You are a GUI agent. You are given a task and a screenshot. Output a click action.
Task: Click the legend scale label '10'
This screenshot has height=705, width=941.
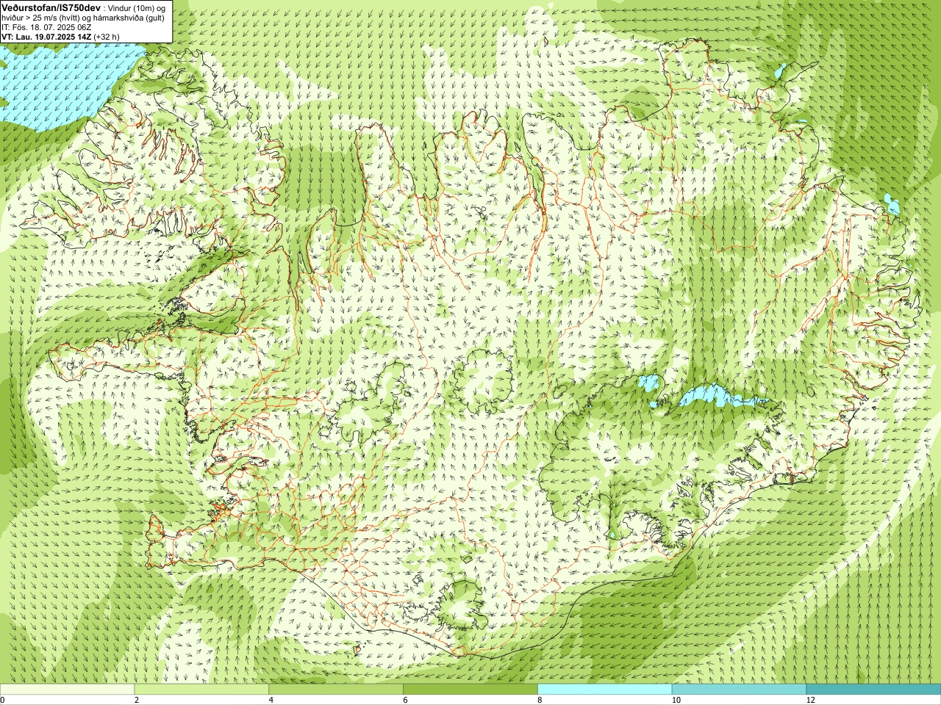[x=676, y=700]
